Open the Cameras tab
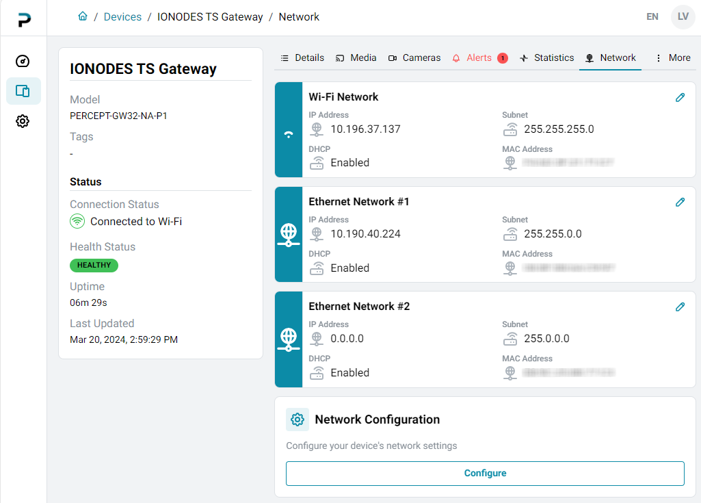Viewport: 701px width, 503px height. [414, 57]
